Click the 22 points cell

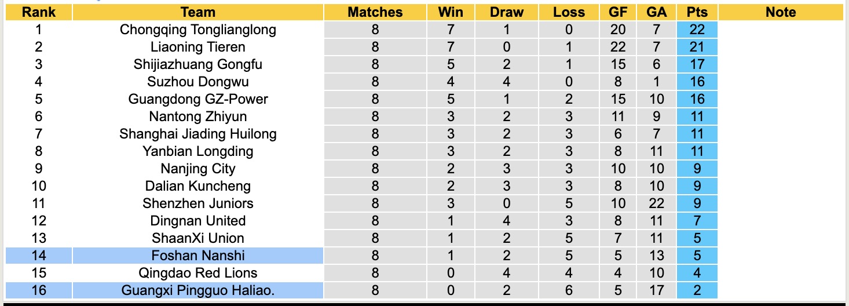coord(697,30)
